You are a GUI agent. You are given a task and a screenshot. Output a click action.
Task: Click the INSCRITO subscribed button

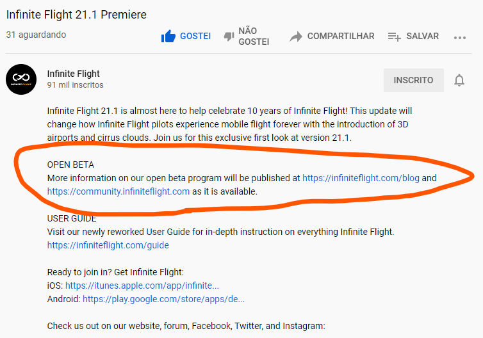click(413, 80)
